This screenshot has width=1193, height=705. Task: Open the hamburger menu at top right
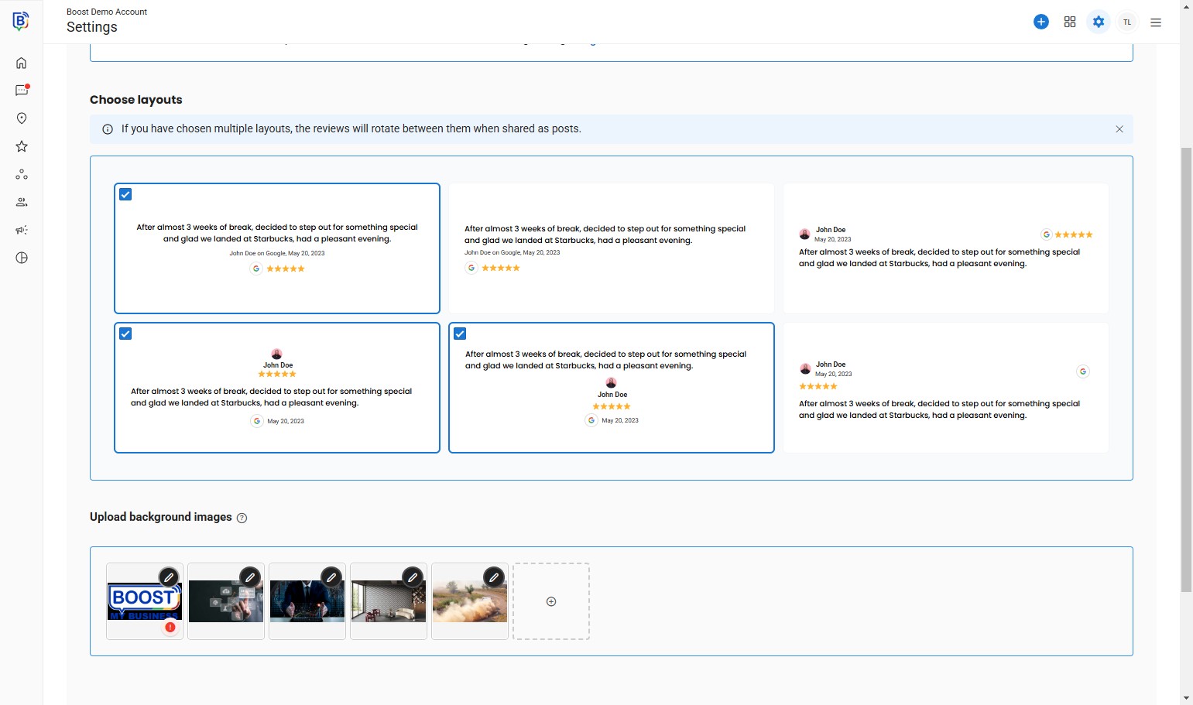coord(1156,22)
